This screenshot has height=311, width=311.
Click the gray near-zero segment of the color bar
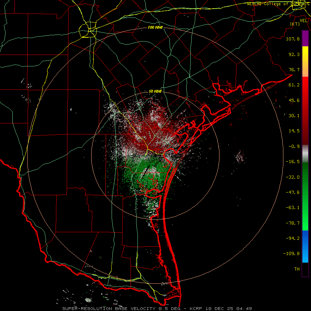click(x=305, y=154)
